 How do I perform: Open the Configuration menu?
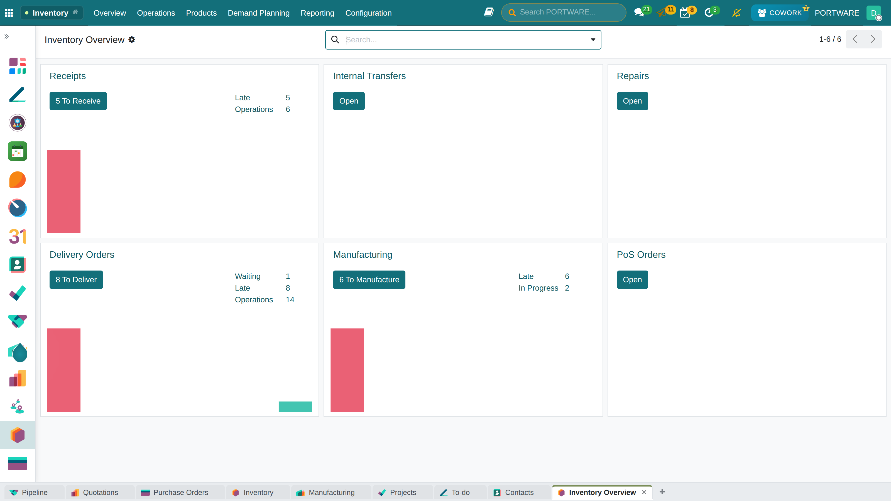click(368, 13)
